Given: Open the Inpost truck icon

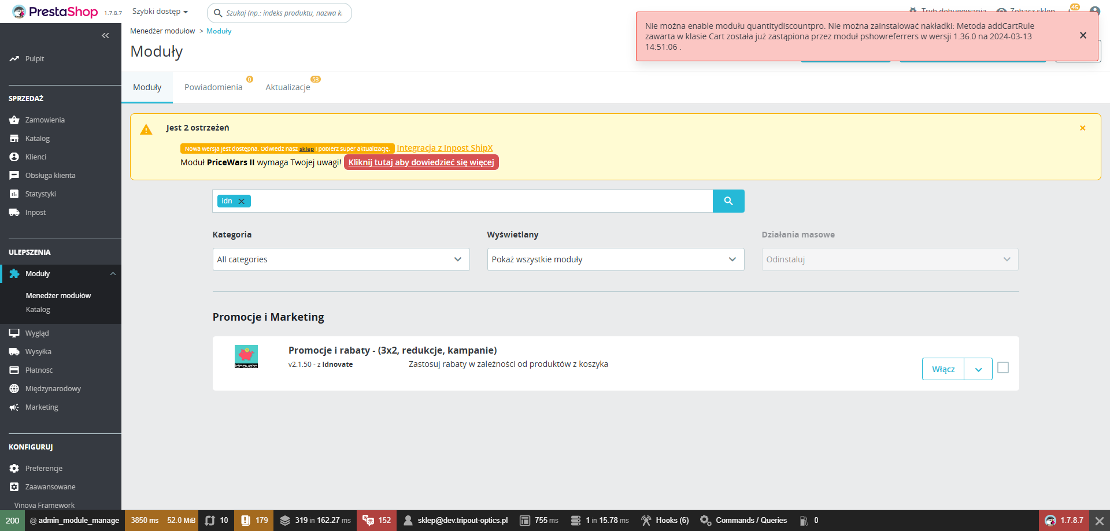Looking at the screenshot, I should pyautogui.click(x=14, y=213).
